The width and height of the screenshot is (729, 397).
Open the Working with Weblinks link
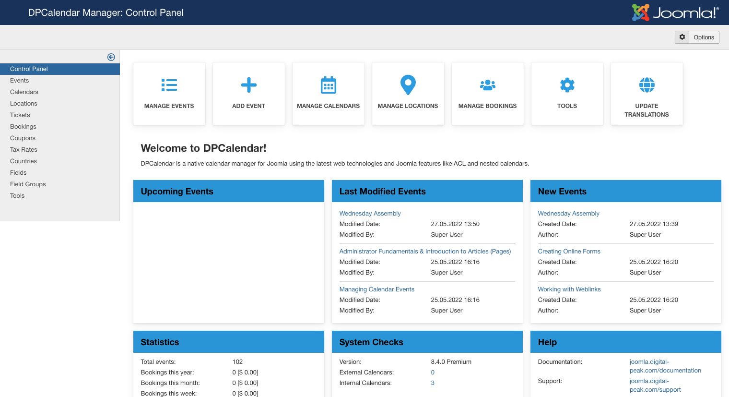(569, 289)
